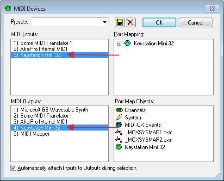
Task: Click the green Keystation Mini 32 object icon
Action: click(119, 147)
